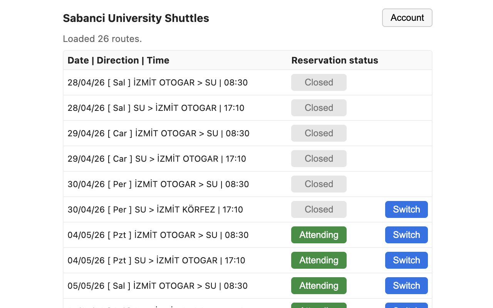Toggle Attending status for 04/05/26 08:30 shuttle

coord(319,235)
